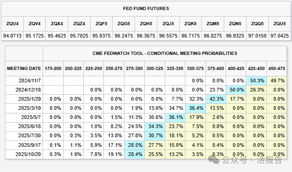Select the MEETING DATE column header
Viewport: 292px width, 172px height.
(24, 69)
